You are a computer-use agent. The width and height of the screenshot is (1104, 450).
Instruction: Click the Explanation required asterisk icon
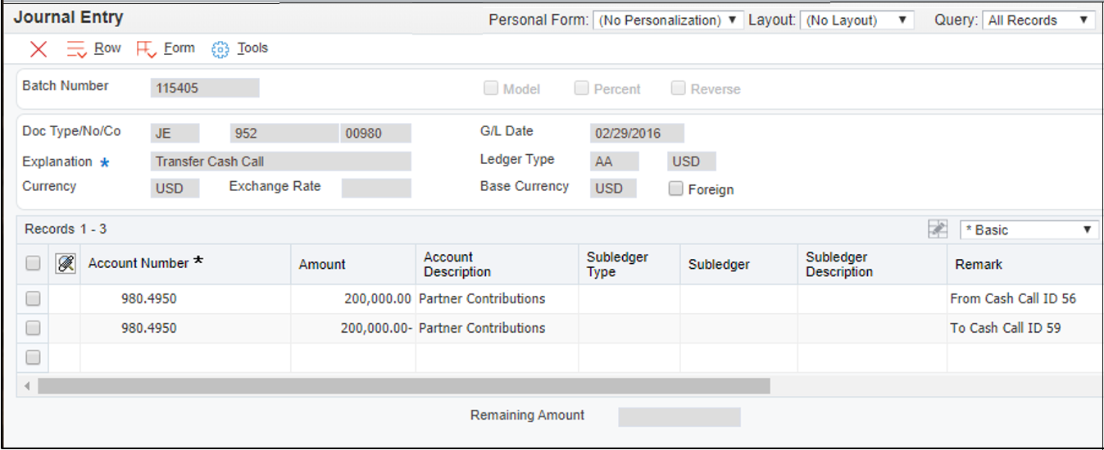104,163
